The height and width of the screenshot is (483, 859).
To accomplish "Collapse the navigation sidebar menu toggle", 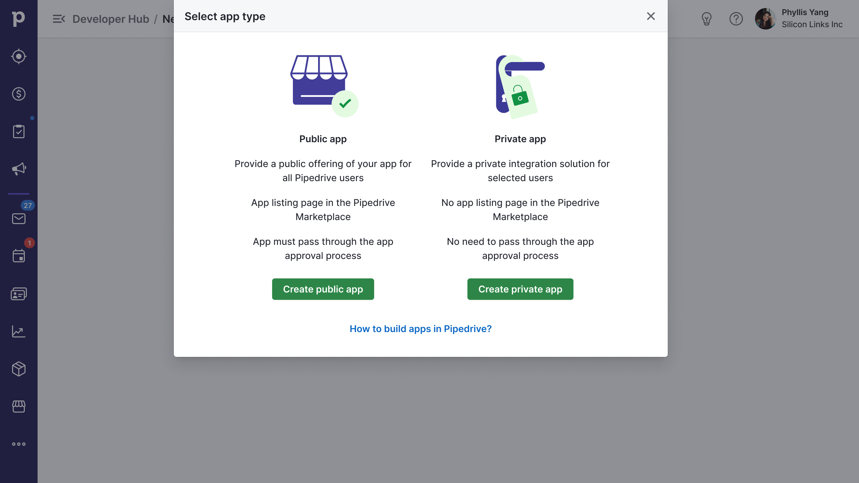I will (x=59, y=19).
